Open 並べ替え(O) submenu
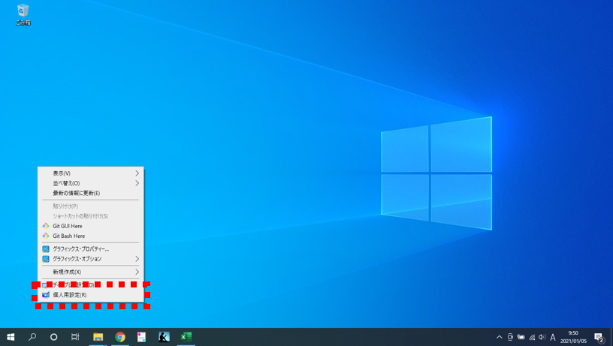The width and height of the screenshot is (613, 346). 91,183
